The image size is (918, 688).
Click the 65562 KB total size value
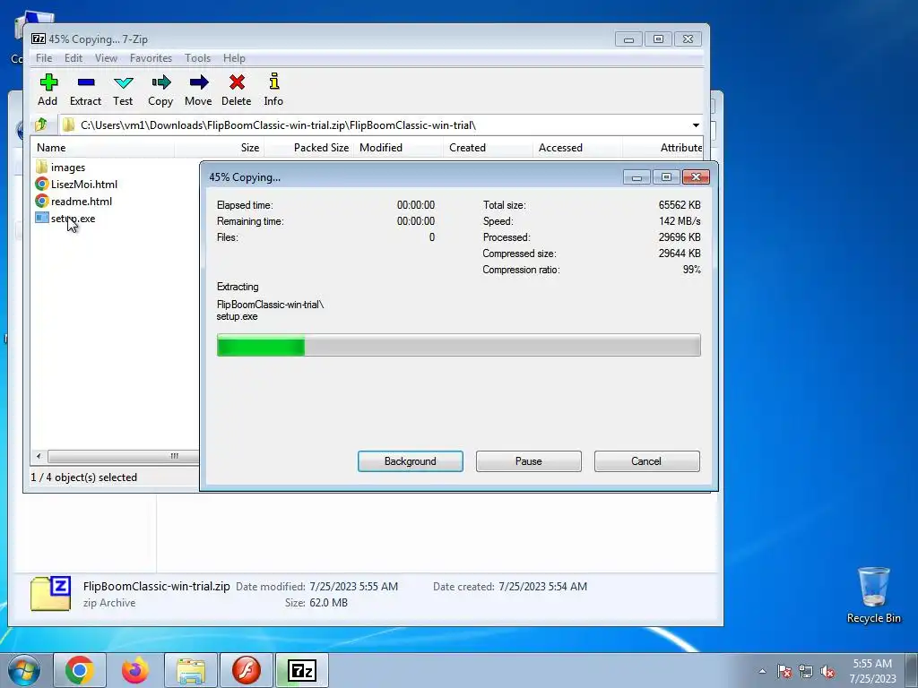[680, 205]
